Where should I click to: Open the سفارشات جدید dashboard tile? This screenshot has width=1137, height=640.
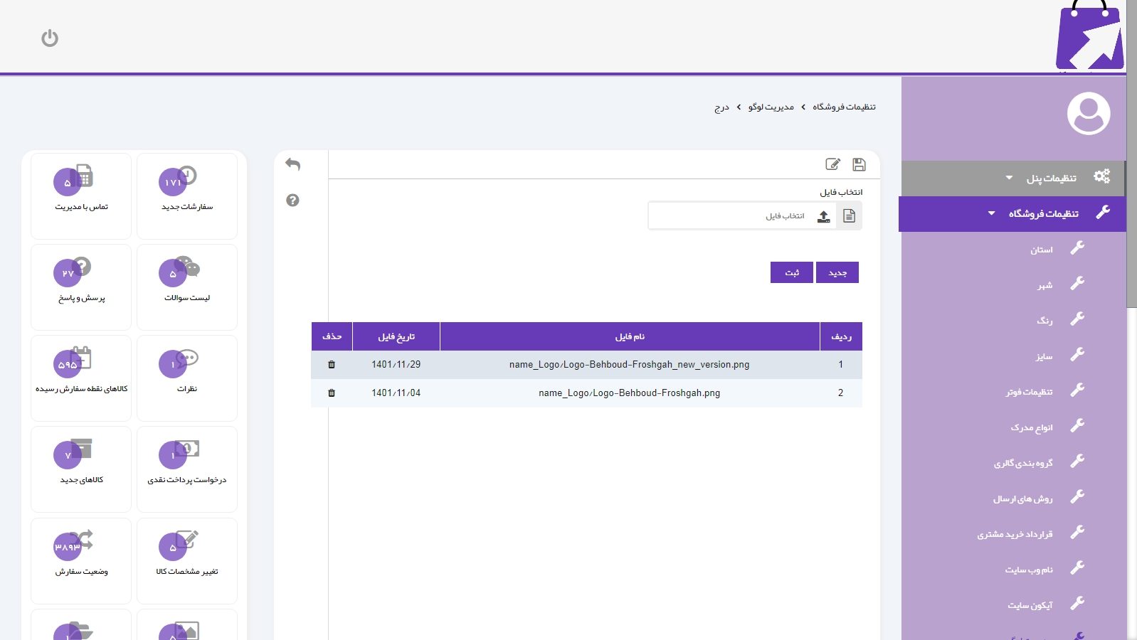187,196
